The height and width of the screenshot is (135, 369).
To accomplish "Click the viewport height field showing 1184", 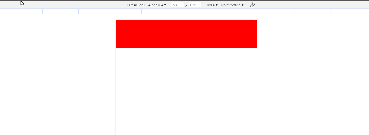I will (x=195, y=5).
